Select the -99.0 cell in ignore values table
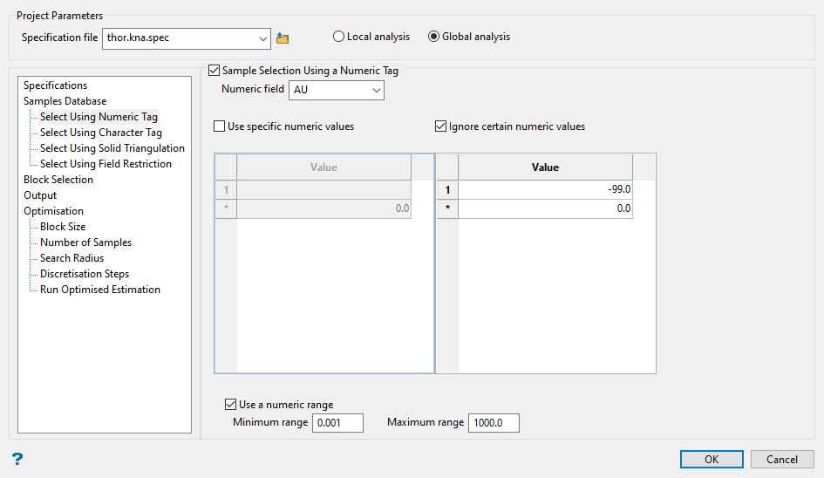 545,189
